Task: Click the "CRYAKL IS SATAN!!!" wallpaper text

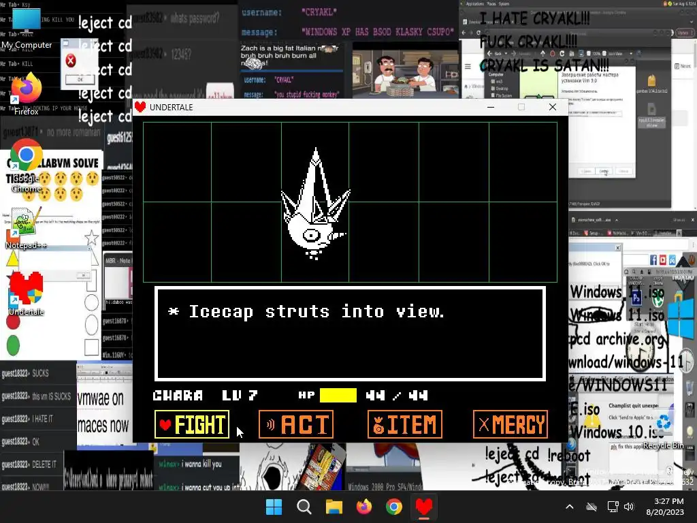Action: tap(544, 66)
